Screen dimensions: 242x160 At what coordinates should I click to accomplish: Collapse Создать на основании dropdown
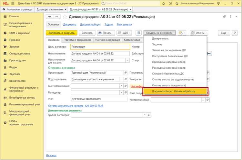tap(160, 33)
